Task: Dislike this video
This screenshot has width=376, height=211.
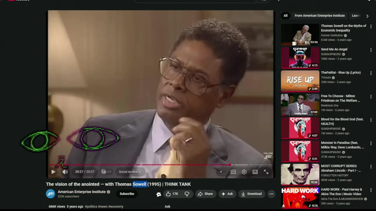Action: 187,194
